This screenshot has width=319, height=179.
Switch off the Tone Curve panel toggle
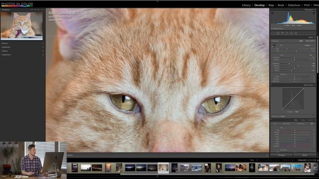[x=271, y=85]
